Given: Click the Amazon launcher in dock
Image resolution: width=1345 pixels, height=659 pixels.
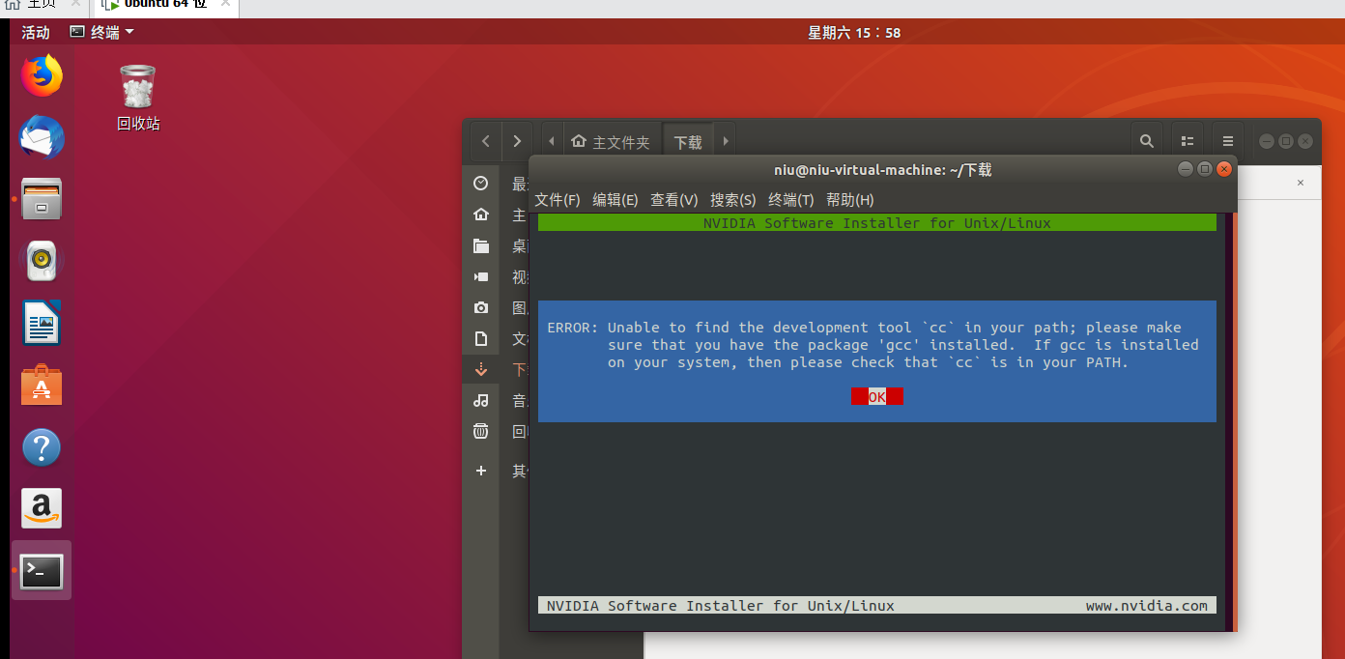Looking at the screenshot, I should tap(42, 508).
